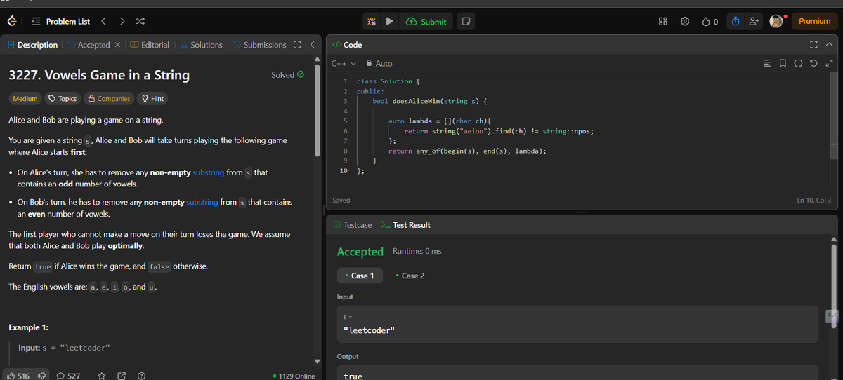Open the notes sticky icon
The height and width of the screenshot is (380, 843).
[x=466, y=21]
